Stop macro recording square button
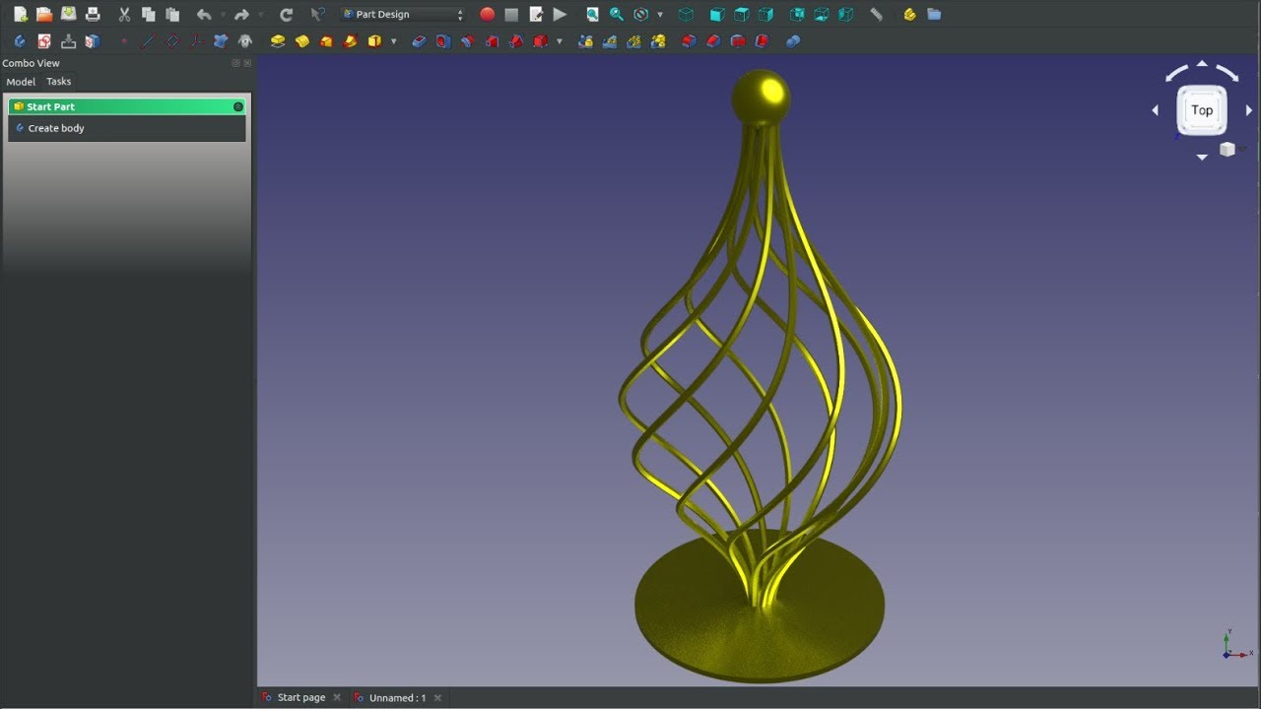Viewport: 1261px width, 709px height. [511, 15]
